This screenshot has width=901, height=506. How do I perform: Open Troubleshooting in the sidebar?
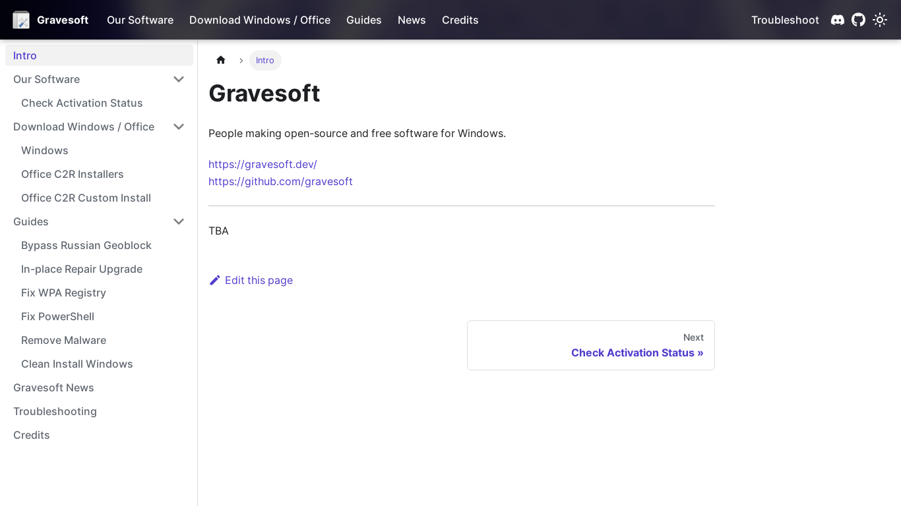point(55,411)
